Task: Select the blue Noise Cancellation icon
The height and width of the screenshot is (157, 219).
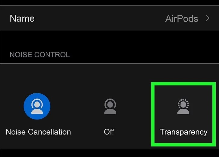Action: (x=37, y=106)
